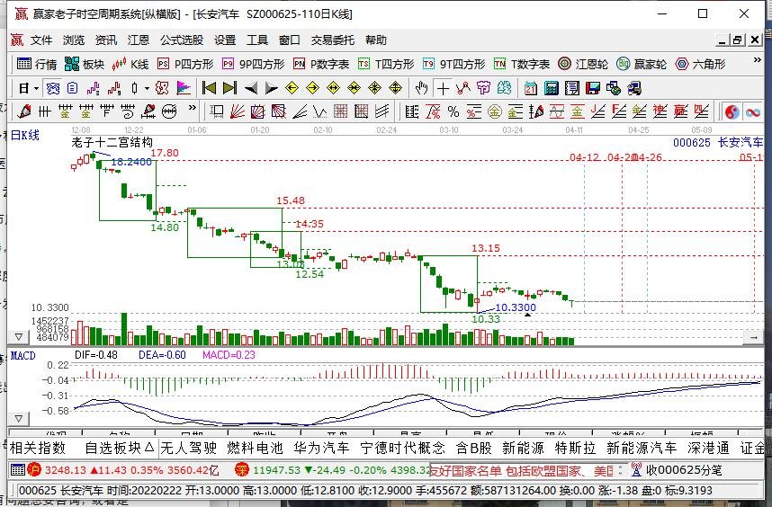Step back with black left arrow
The width and height of the screenshot is (772, 507).
(251, 88)
